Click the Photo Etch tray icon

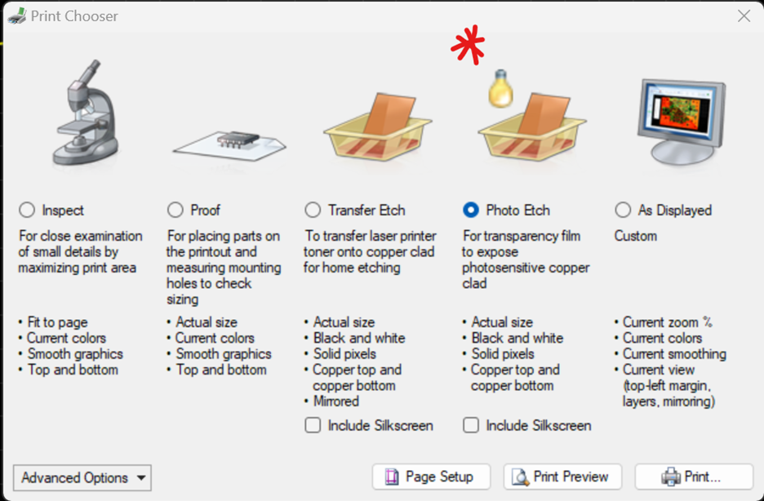tap(532, 126)
